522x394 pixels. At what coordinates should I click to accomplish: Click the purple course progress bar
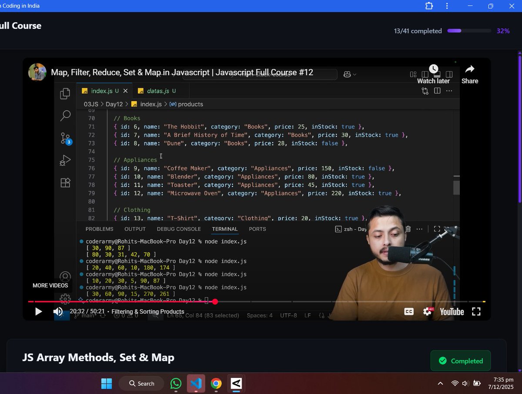pyautogui.click(x=469, y=31)
